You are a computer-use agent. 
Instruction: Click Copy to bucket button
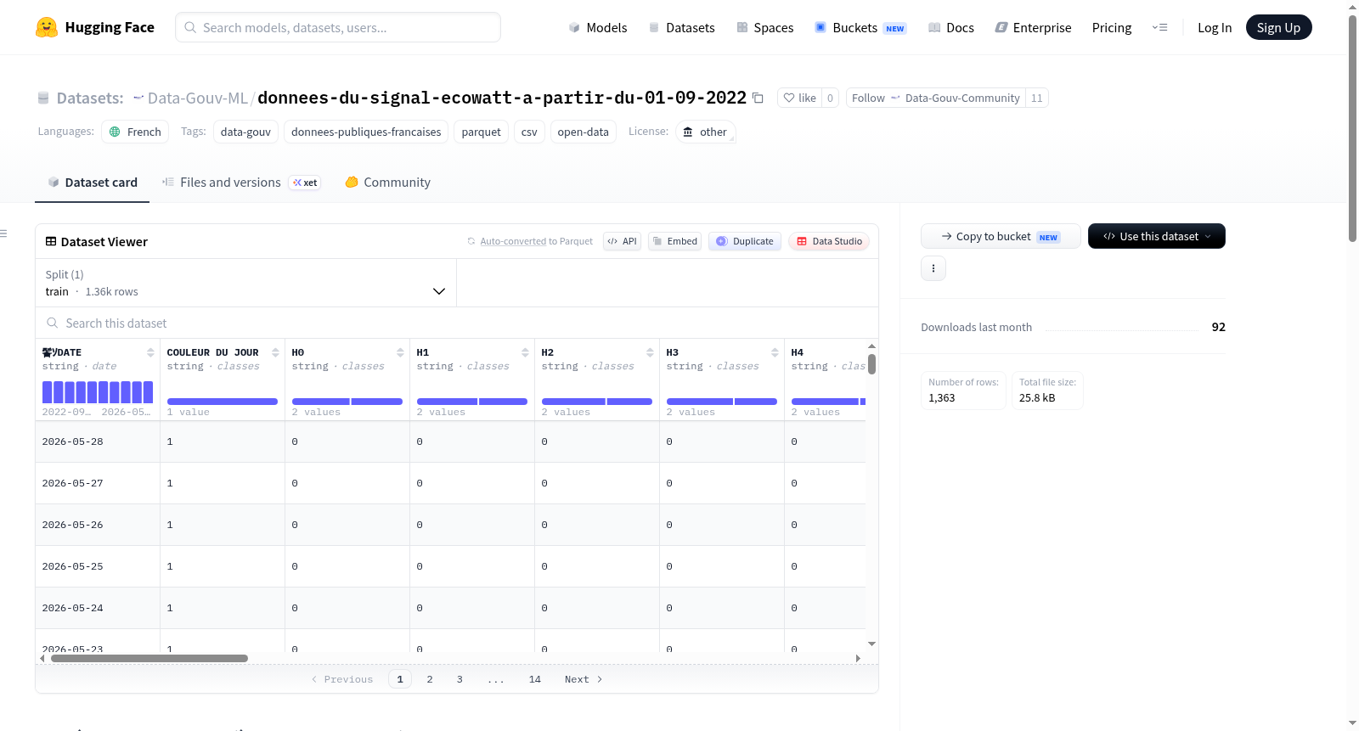[x=1001, y=236]
